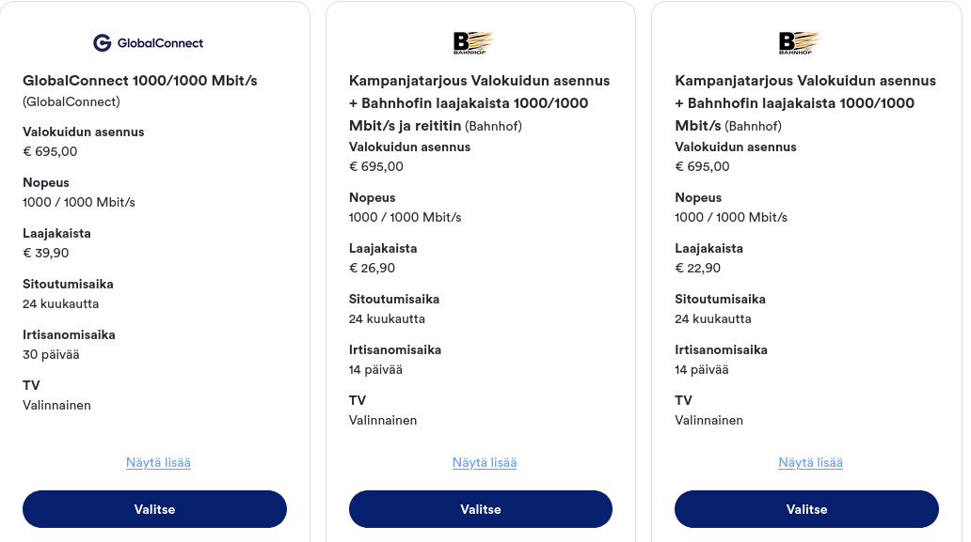Click TV 'Valinnainen' on the GlobalConnect card
The image size is (971, 542).
56,405
